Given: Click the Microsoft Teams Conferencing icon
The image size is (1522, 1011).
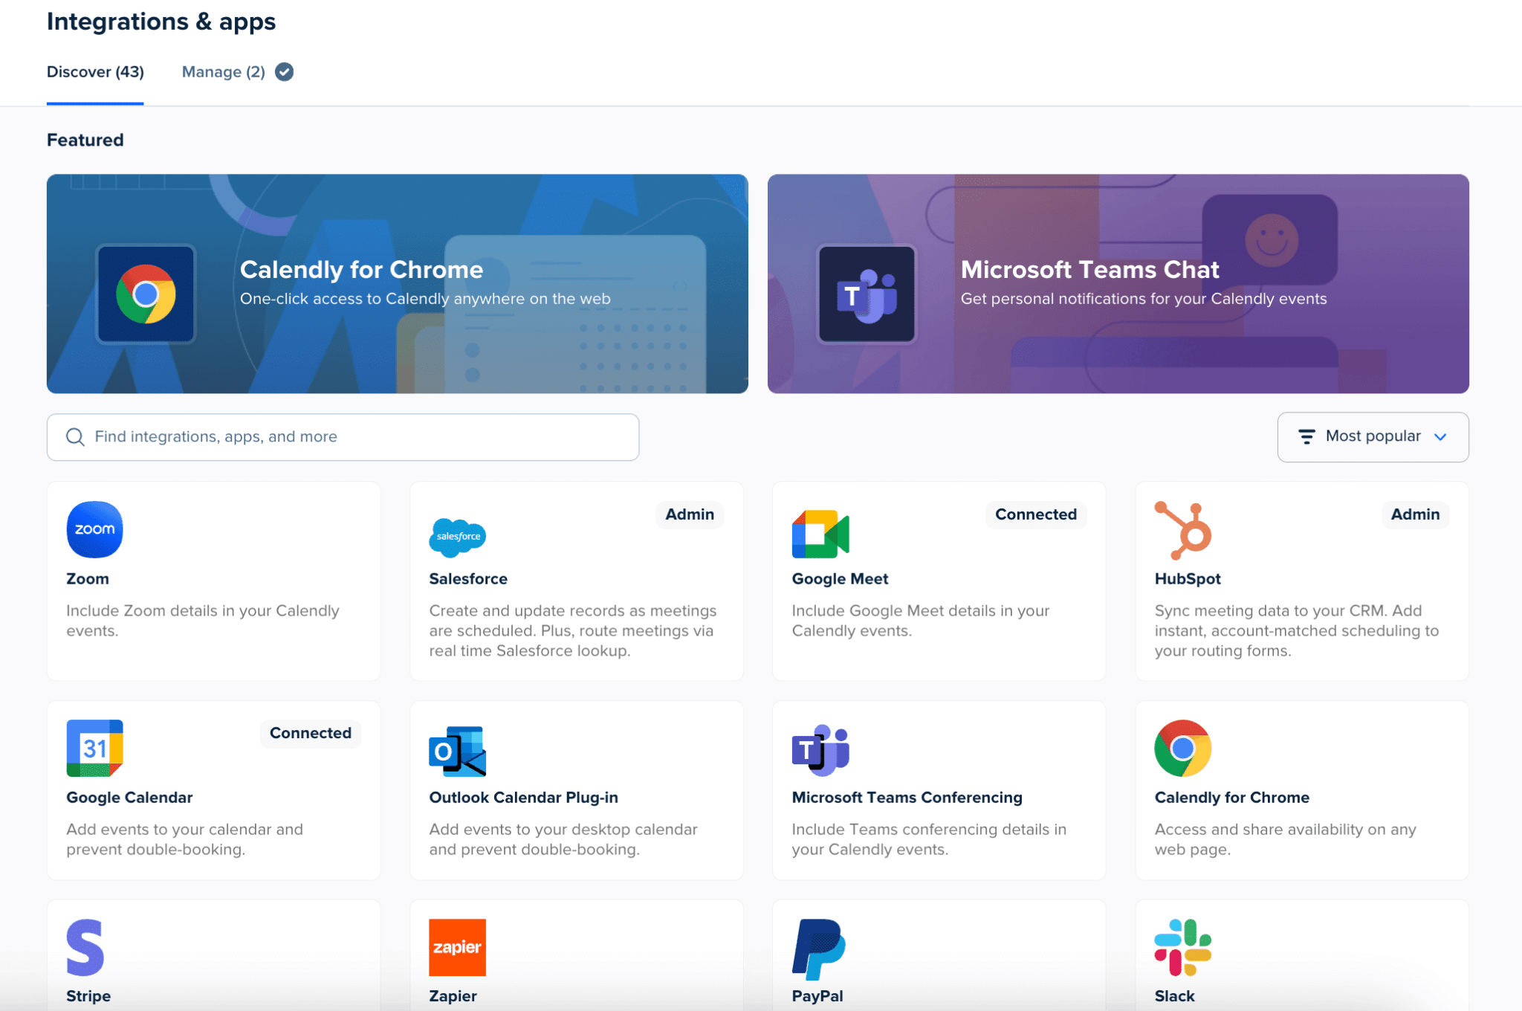Looking at the screenshot, I should click(x=820, y=749).
